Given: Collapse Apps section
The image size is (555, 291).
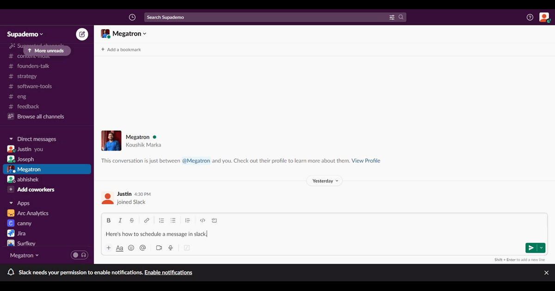Looking at the screenshot, I should [x=12, y=203].
